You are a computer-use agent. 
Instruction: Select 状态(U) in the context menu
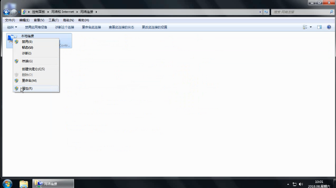(x=27, y=47)
